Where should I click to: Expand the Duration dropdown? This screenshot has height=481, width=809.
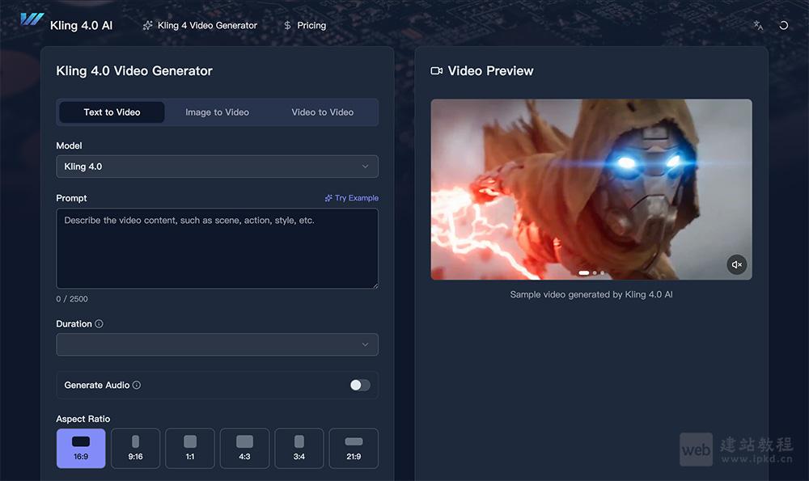click(217, 344)
